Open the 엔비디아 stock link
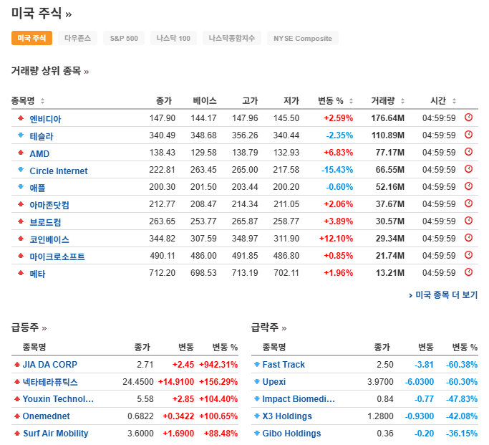This screenshot has height=445, width=489. click(x=45, y=119)
